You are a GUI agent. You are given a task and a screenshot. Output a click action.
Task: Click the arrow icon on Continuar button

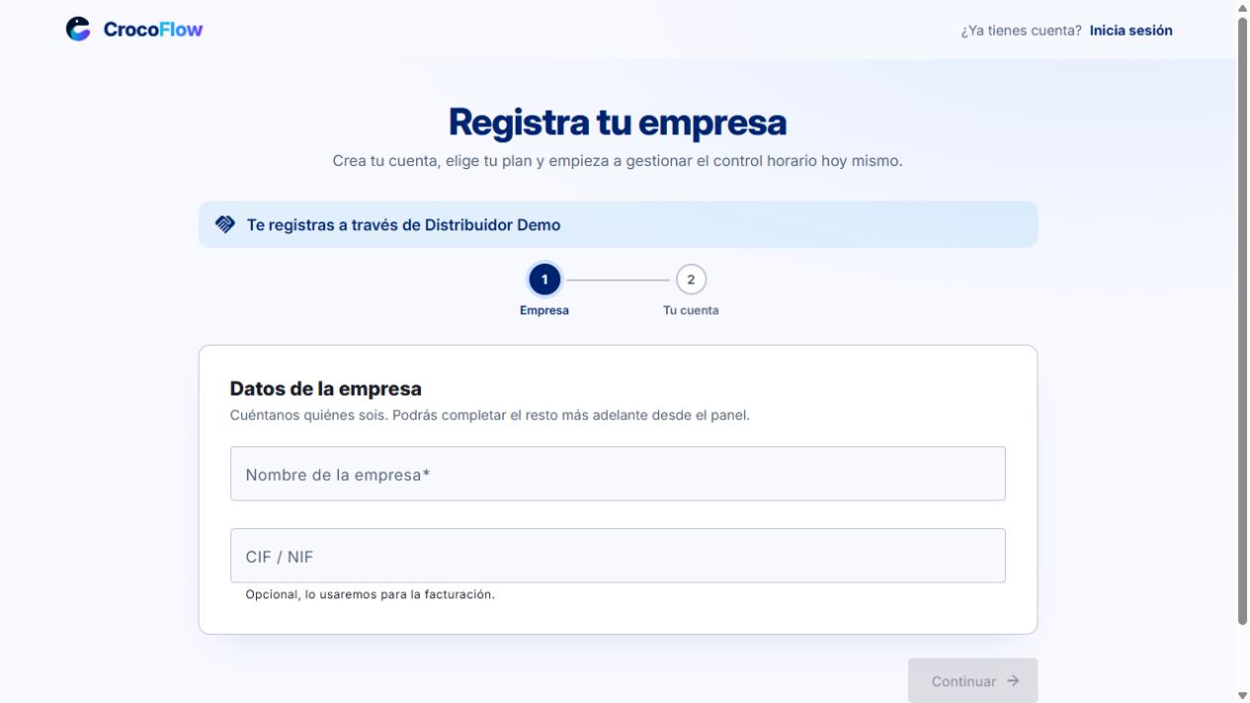pos(1013,681)
